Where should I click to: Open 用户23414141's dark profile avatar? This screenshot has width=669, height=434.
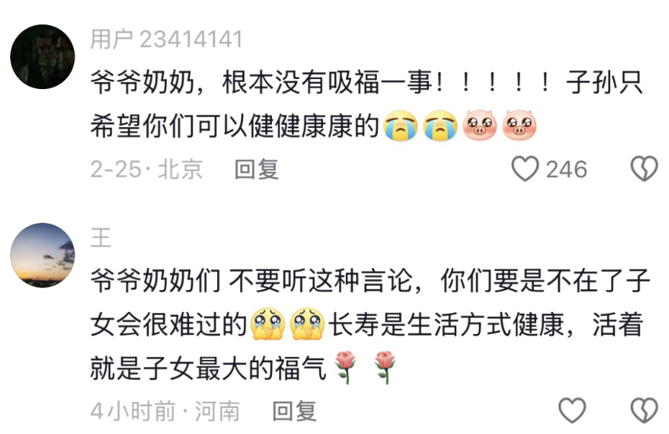point(42,57)
